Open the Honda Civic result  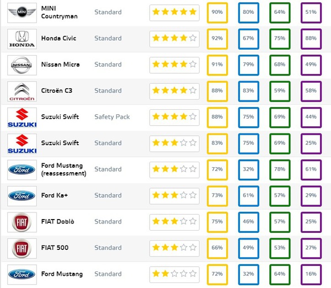pos(58,38)
